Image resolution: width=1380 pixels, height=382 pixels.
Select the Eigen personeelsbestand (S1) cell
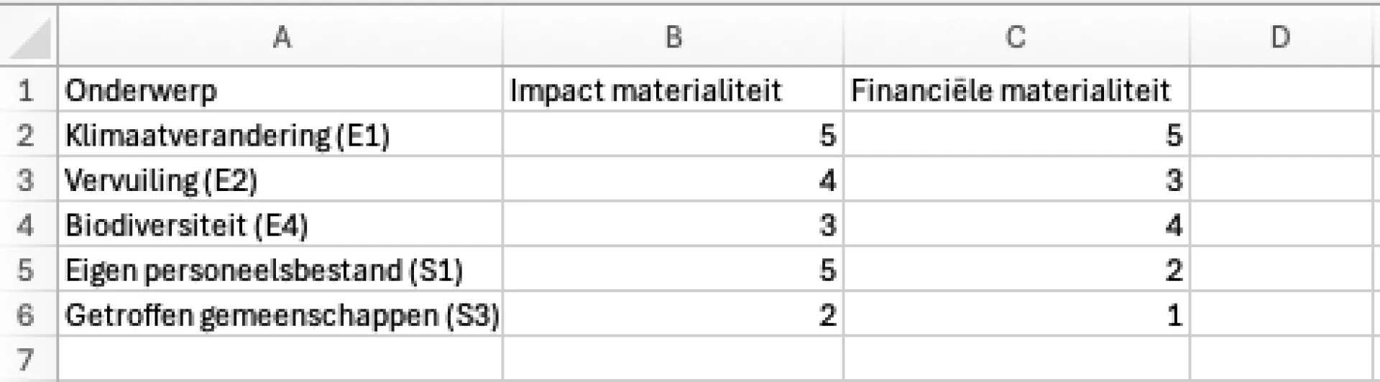[280, 271]
